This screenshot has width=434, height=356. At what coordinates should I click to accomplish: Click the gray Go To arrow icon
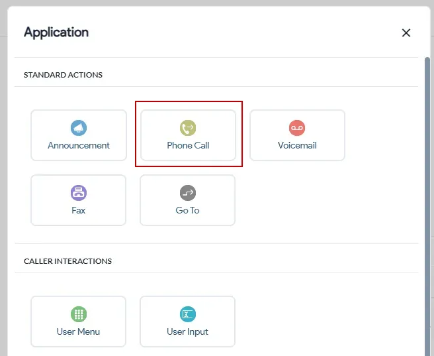pyautogui.click(x=188, y=193)
